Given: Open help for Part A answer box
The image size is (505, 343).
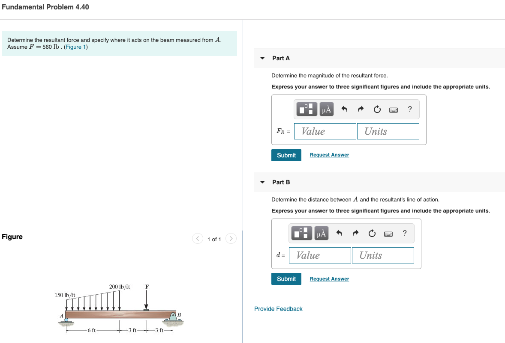Looking at the screenshot, I should coord(410,109).
